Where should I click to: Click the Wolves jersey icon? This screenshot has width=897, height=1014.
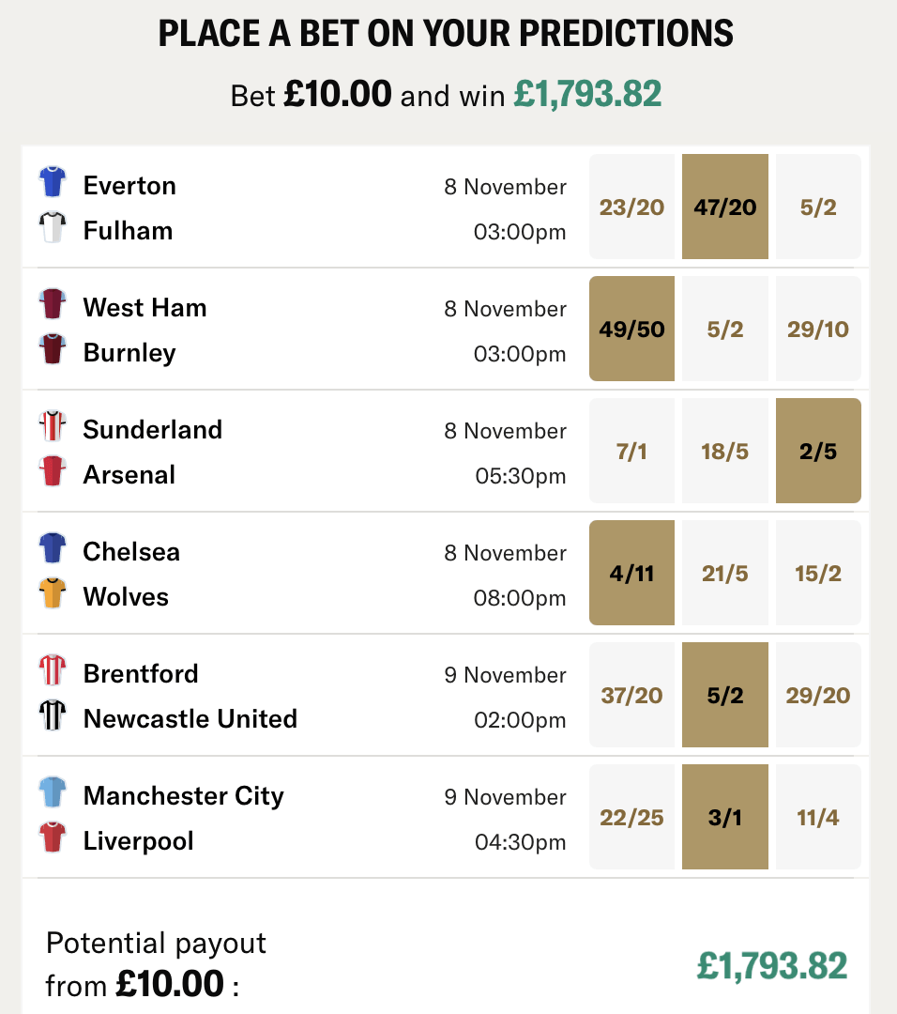[x=53, y=593]
